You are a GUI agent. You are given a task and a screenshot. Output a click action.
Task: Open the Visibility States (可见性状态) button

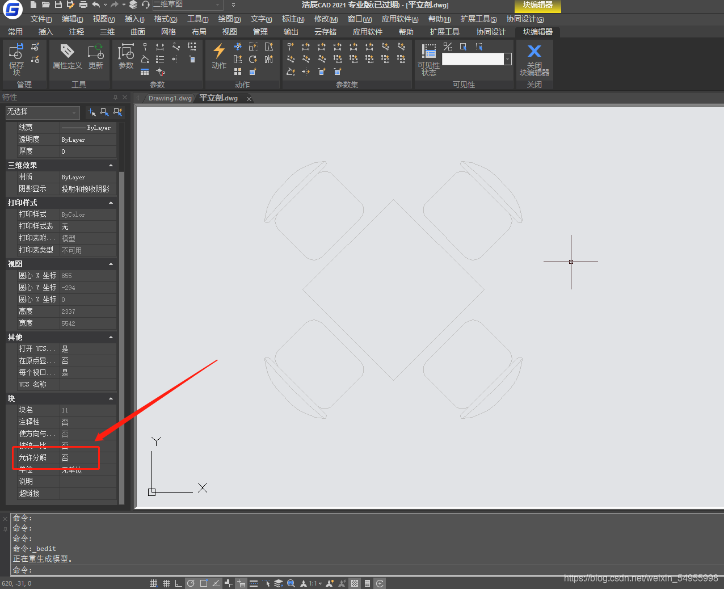429,59
